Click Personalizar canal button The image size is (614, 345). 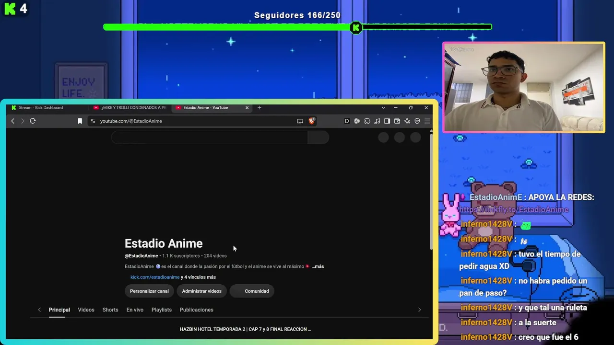[x=149, y=291]
